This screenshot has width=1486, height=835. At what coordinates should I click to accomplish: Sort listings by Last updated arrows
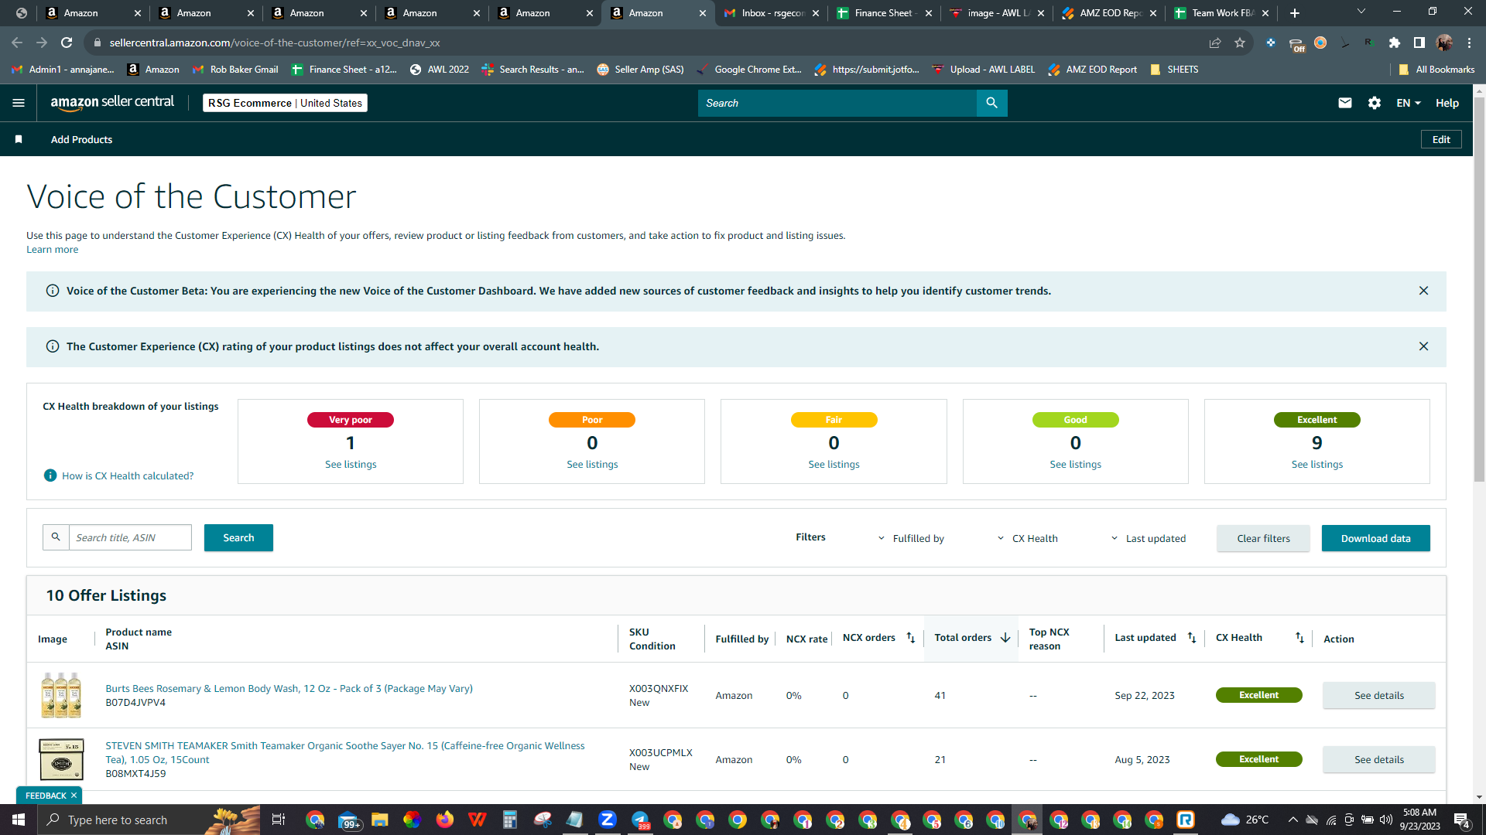(x=1192, y=638)
